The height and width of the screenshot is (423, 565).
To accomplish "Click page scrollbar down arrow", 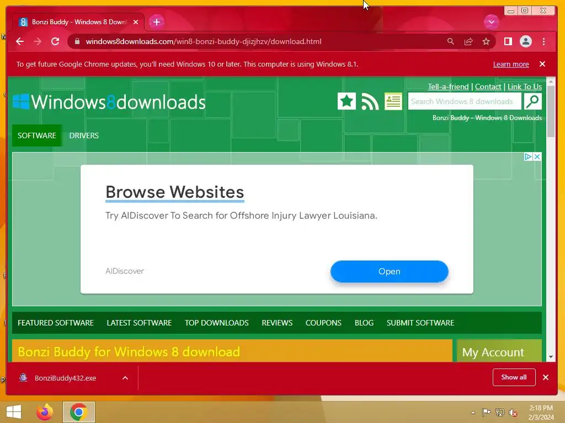I will pos(551,357).
